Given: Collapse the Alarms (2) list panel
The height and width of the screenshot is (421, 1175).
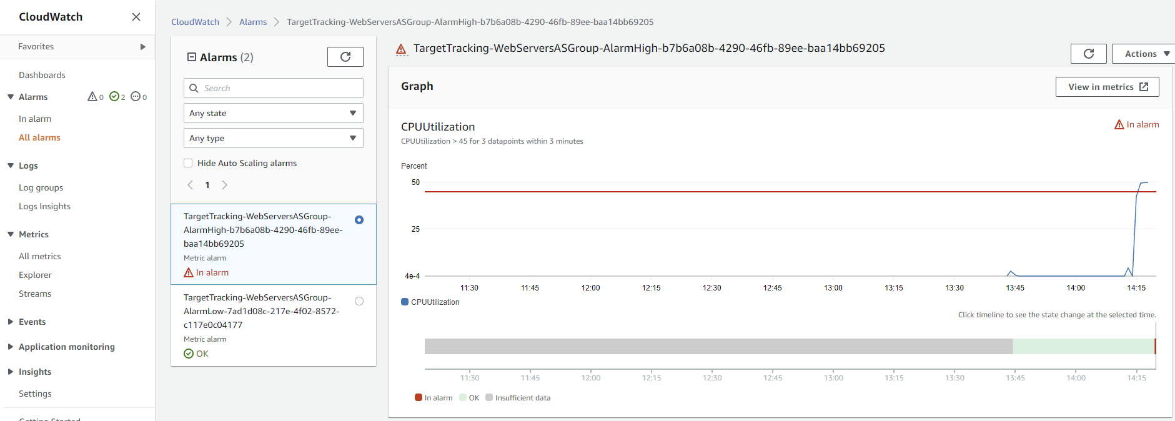Looking at the screenshot, I should tap(192, 57).
